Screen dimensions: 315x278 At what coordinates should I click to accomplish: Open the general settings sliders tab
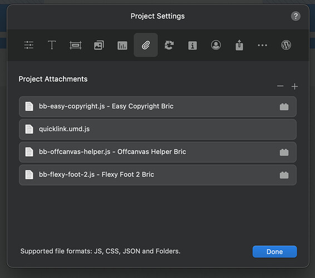tap(29, 45)
